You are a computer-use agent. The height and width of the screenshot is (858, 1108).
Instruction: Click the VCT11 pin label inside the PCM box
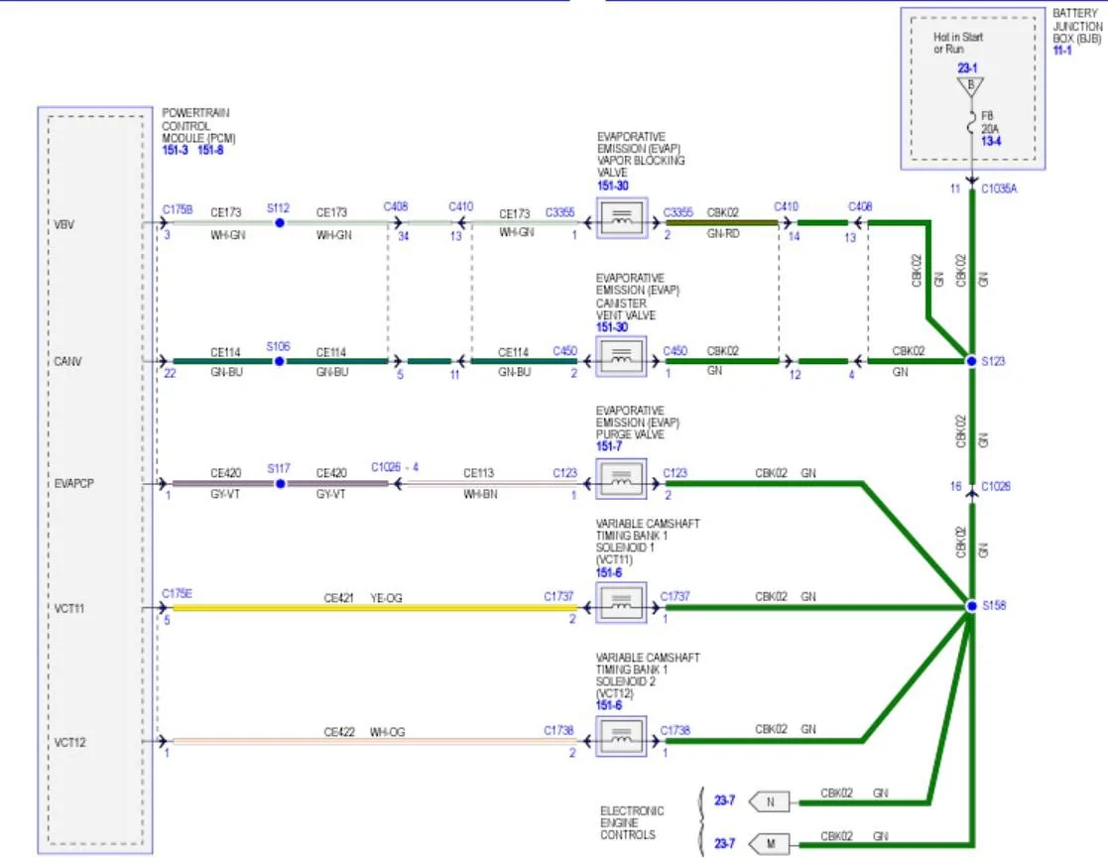click(x=69, y=608)
